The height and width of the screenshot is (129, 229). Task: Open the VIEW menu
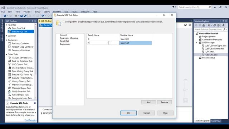click(18, 11)
